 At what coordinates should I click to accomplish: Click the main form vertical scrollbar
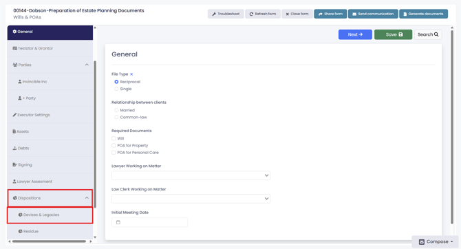tap(452, 127)
